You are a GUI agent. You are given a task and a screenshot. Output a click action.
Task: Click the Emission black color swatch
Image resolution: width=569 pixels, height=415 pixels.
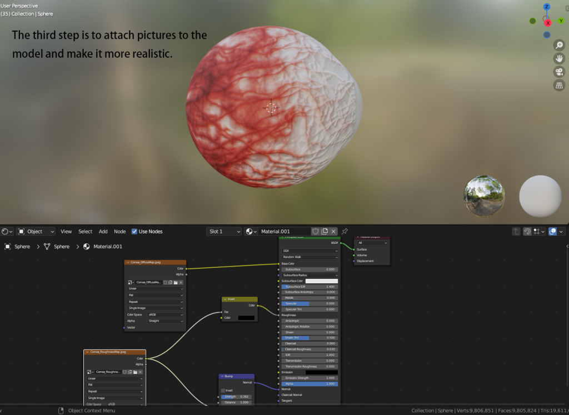(x=322, y=372)
